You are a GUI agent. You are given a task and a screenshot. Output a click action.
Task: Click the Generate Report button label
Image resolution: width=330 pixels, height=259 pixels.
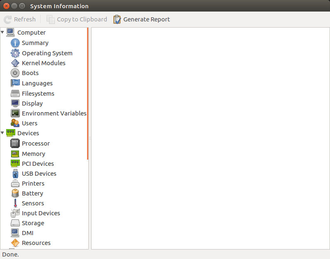pos(146,19)
